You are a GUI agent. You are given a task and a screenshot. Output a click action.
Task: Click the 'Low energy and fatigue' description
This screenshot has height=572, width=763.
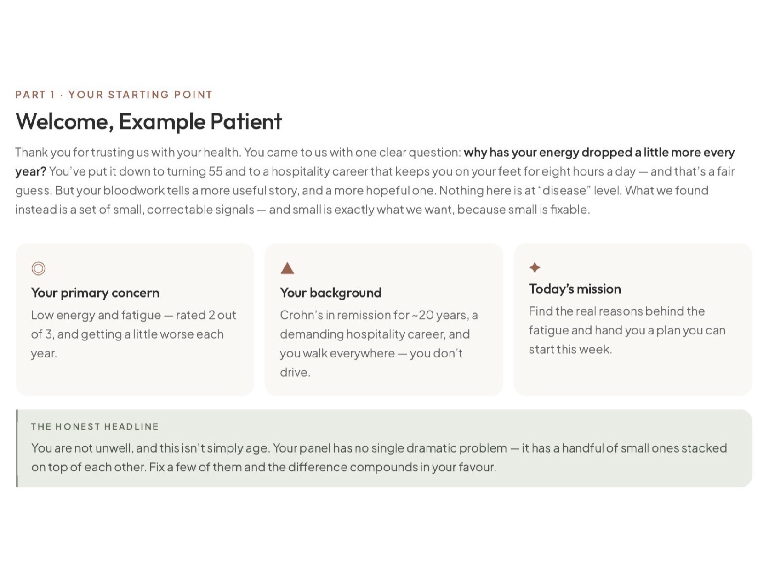click(133, 334)
